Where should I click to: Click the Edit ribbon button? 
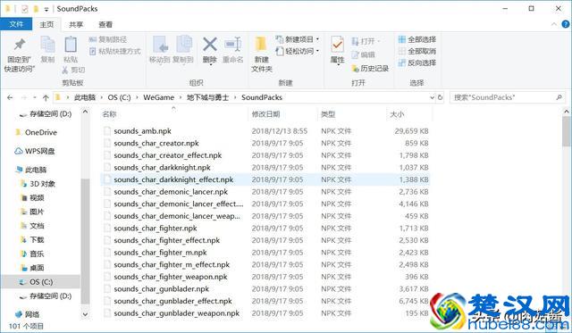[x=364, y=54]
